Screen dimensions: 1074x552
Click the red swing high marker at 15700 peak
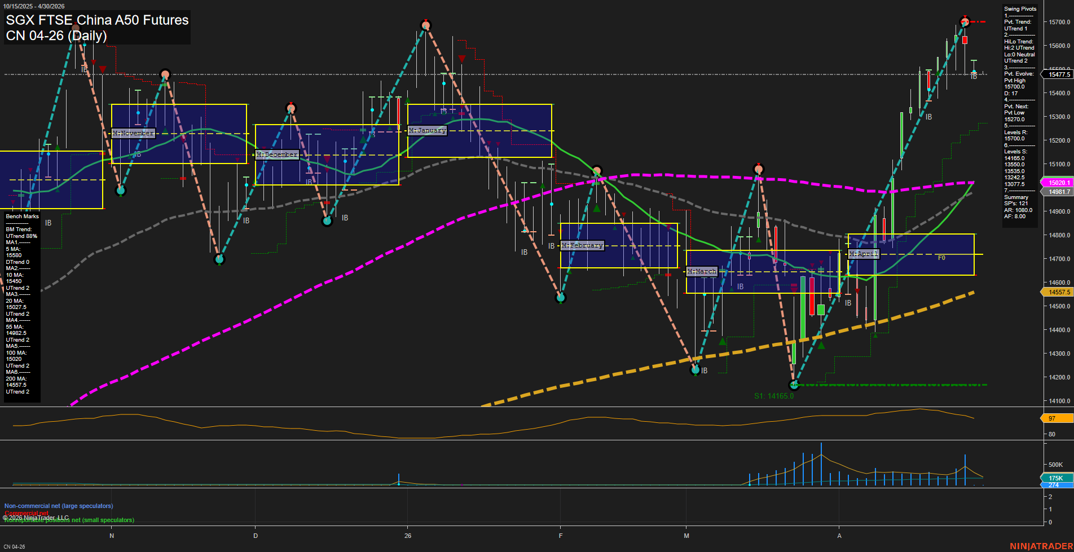coord(964,21)
